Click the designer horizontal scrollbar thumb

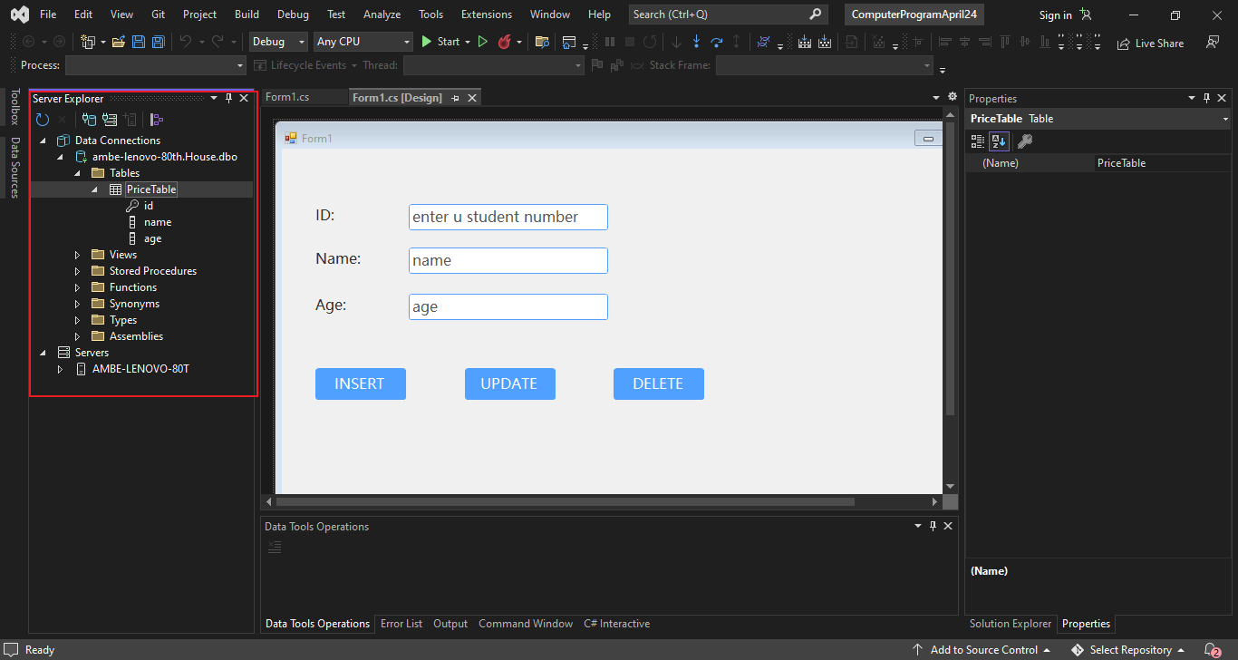pos(565,501)
